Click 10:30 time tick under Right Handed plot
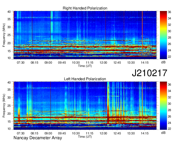This screenshot has height=141, width=174. [x=76, y=63]
